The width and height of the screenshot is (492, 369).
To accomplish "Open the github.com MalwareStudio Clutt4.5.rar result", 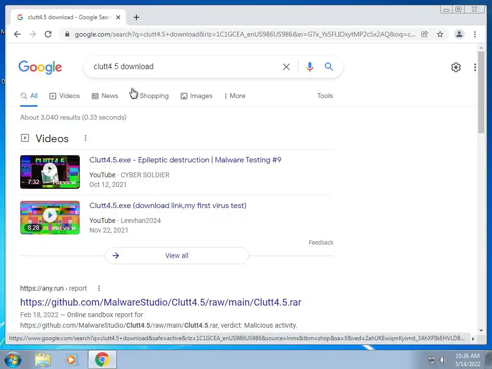I will [x=160, y=302].
